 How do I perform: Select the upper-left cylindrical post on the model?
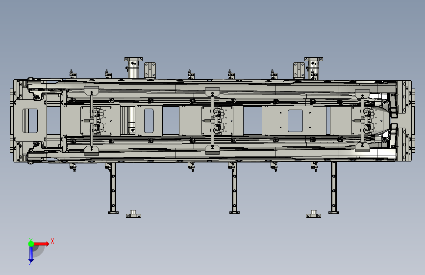tap(133, 68)
